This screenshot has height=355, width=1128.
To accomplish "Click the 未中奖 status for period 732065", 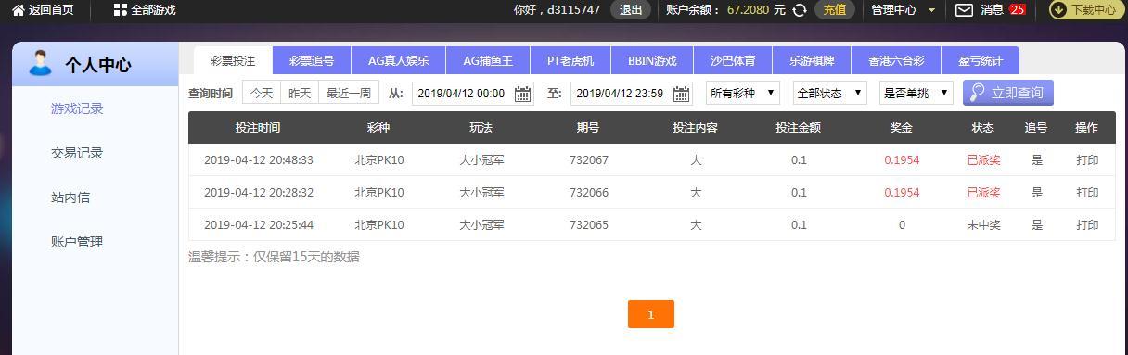I will pyautogui.click(x=983, y=224).
